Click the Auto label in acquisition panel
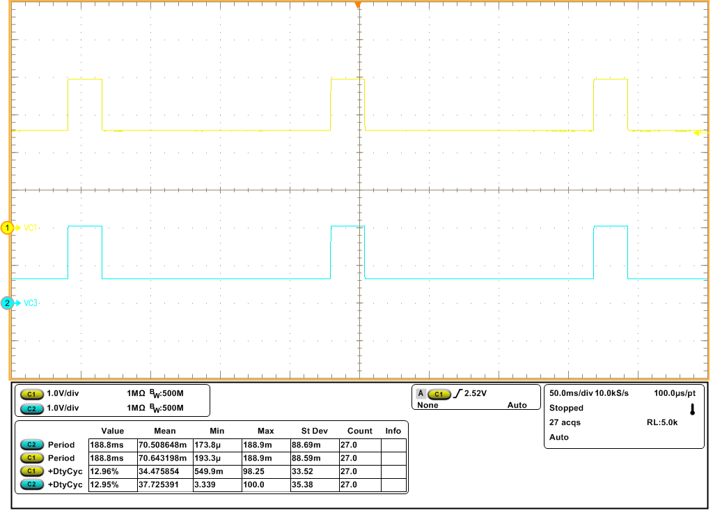713x513 pixels. 557,437
